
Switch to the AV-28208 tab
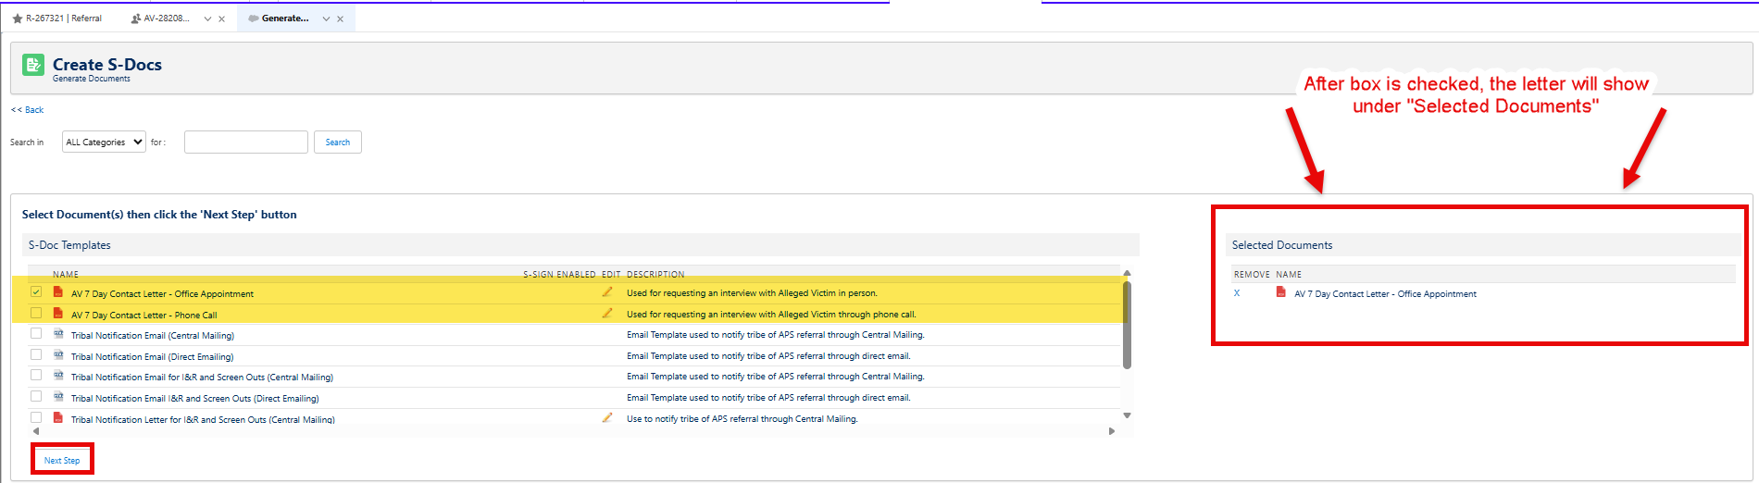[x=161, y=19]
